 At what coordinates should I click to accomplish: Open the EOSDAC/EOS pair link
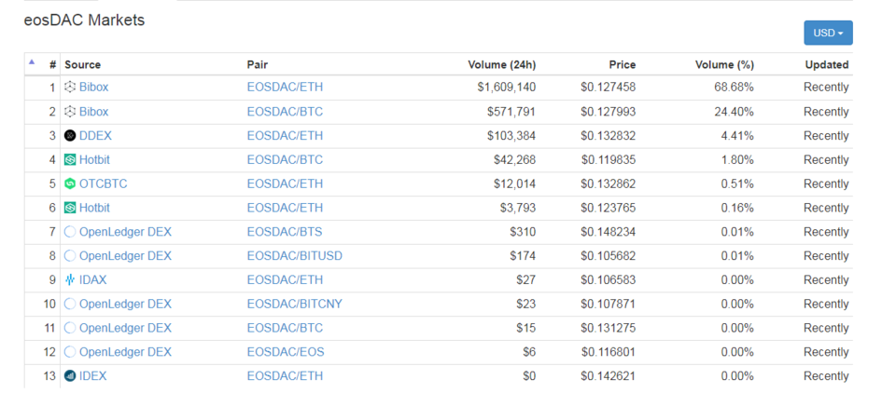coord(286,352)
